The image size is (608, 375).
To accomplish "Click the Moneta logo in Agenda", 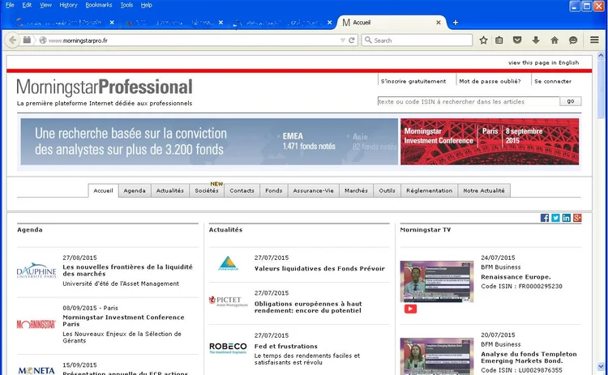I will [x=36, y=371].
